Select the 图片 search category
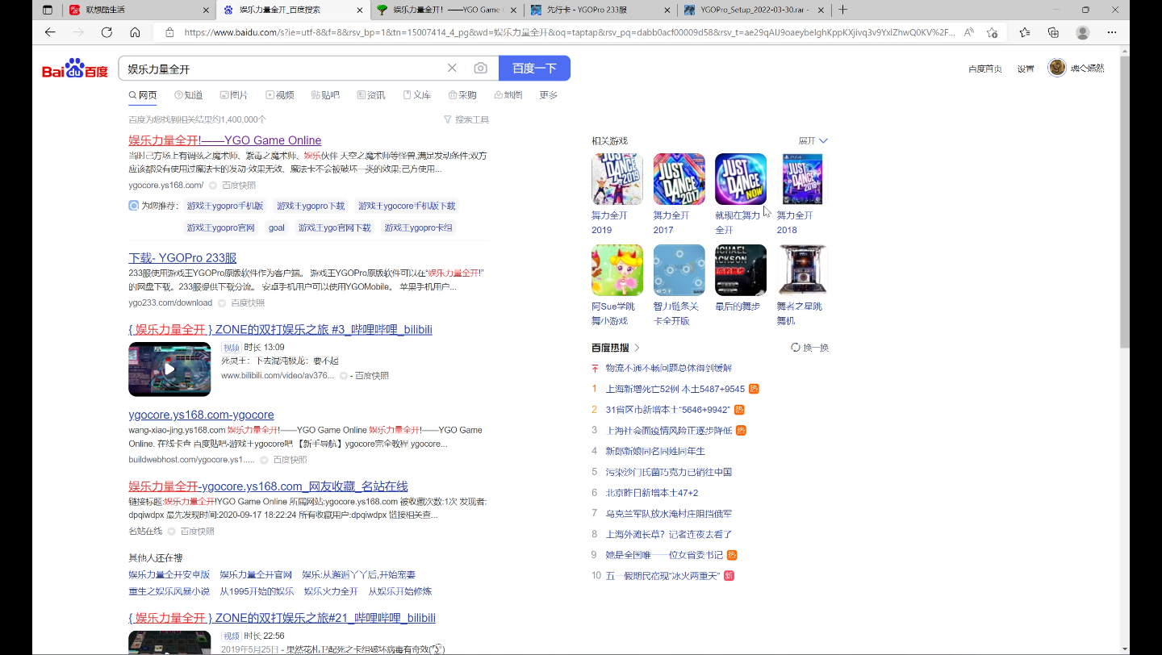Viewport: 1162px width, 655px height. coord(234,95)
